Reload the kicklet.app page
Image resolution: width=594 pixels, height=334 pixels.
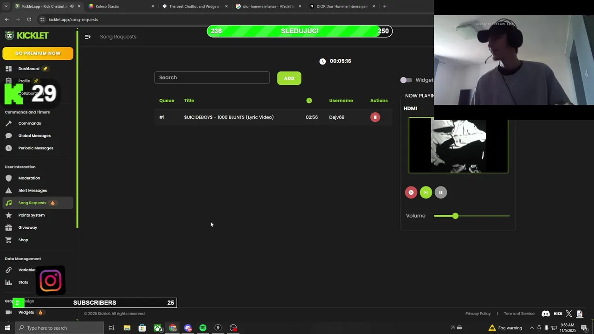(x=29, y=19)
